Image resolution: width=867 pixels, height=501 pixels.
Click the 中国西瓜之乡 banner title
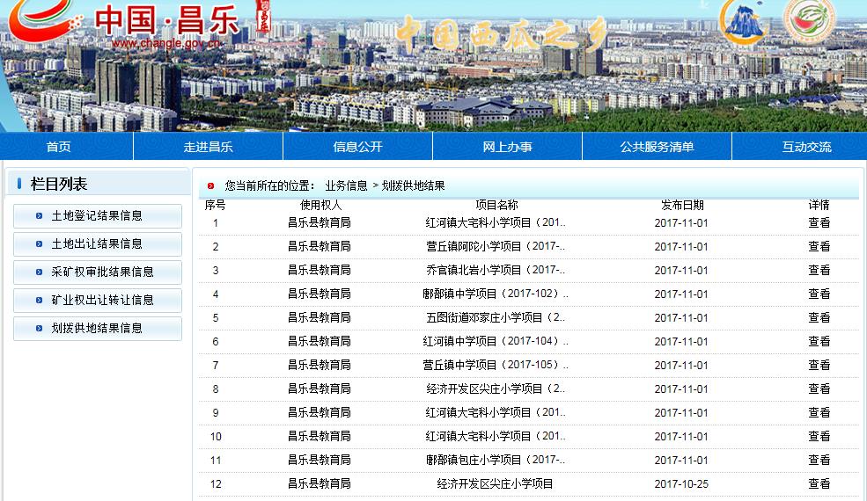499,33
